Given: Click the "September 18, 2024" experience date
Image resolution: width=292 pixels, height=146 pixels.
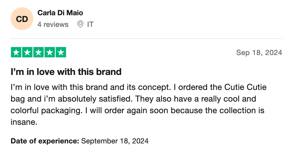Looking at the screenshot, I should (115, 141).
